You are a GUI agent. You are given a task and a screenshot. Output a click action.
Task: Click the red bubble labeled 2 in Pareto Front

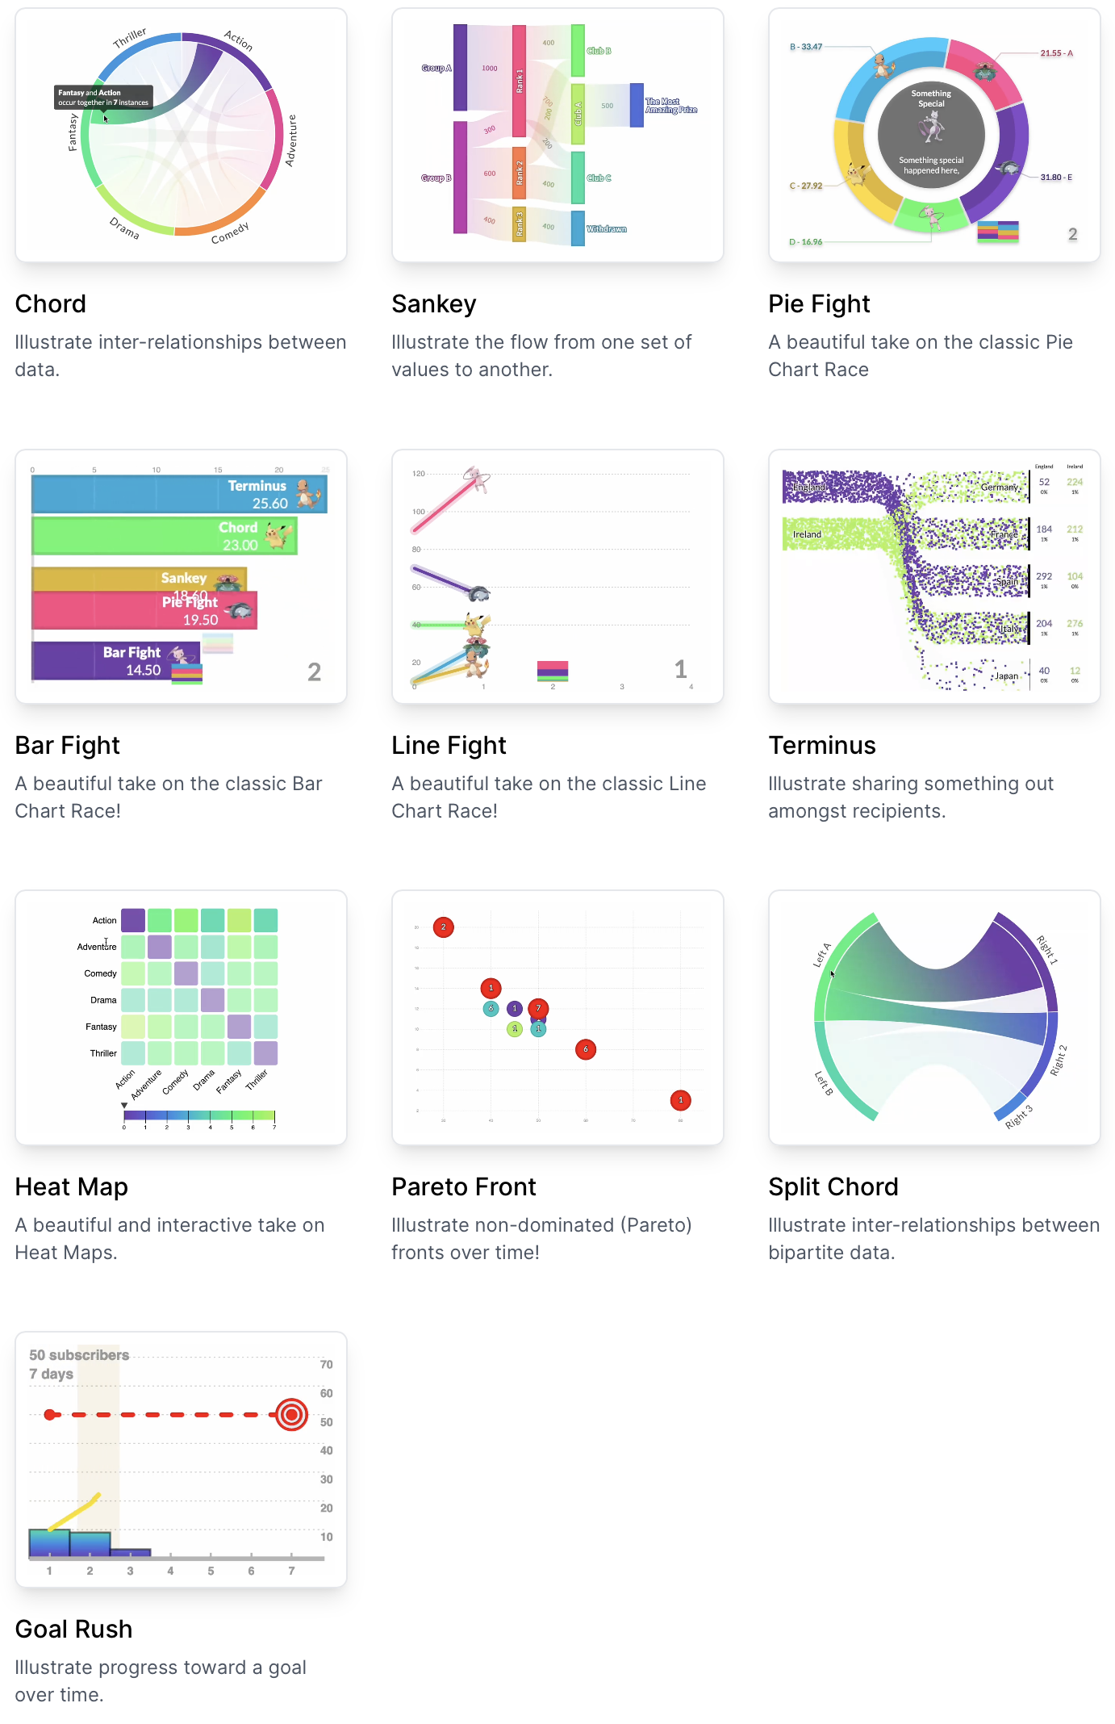pos(442,927)
